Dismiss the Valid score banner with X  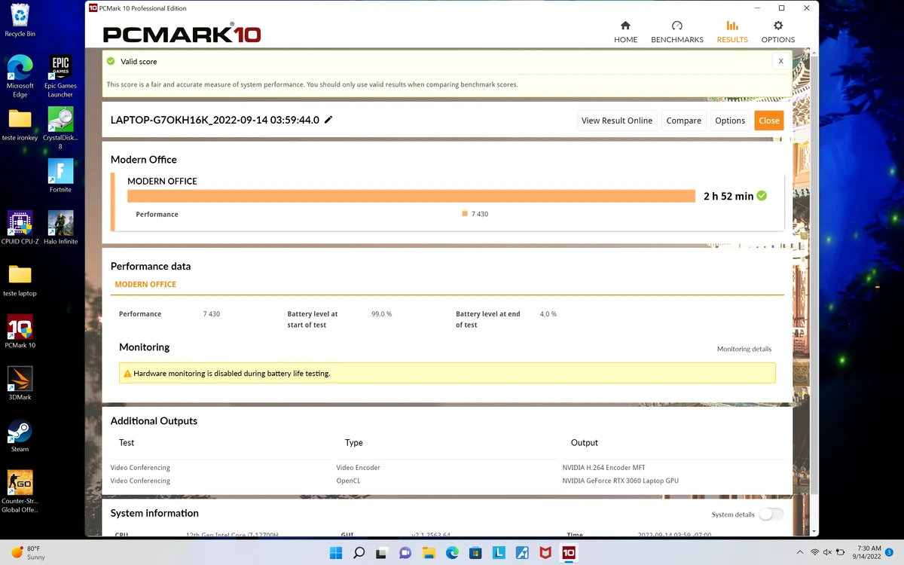pyautogui.click(x=780, y=62)
